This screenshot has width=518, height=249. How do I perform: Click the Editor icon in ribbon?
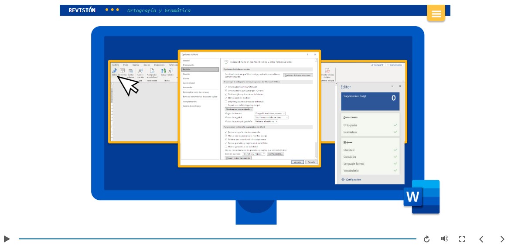click(x=114, y=72)
